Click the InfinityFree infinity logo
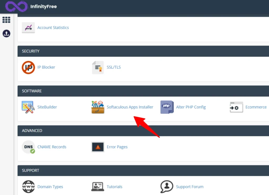The image size is (269, 195). pyautogui.click(x=16, y=6)
